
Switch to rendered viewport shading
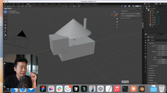point(141,6)
